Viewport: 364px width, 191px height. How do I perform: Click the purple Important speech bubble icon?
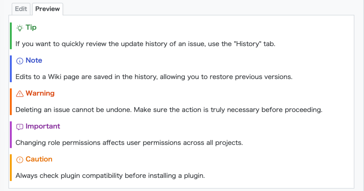[20, 127]
